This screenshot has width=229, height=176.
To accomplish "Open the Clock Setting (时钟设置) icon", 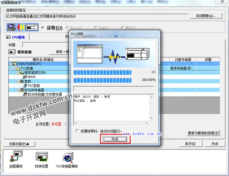I will [x=41, y=157].
